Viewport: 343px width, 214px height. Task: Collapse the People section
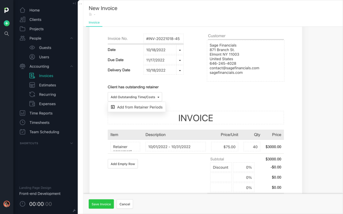click(x=71, y=38)
